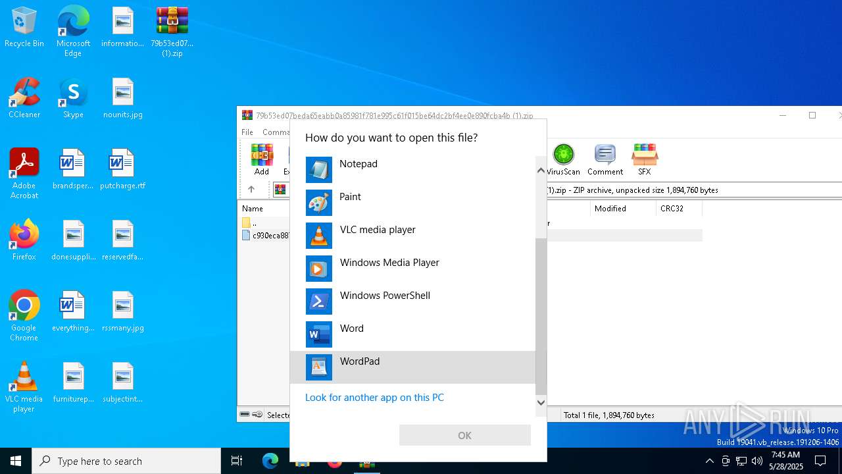Click the taskbar search box
Image resolution: width=842 pixels, height=474 pixels.
[x=126, y=461]
